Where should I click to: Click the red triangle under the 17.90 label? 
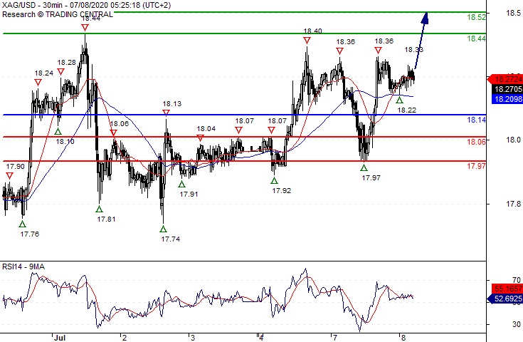coord(9,176)
